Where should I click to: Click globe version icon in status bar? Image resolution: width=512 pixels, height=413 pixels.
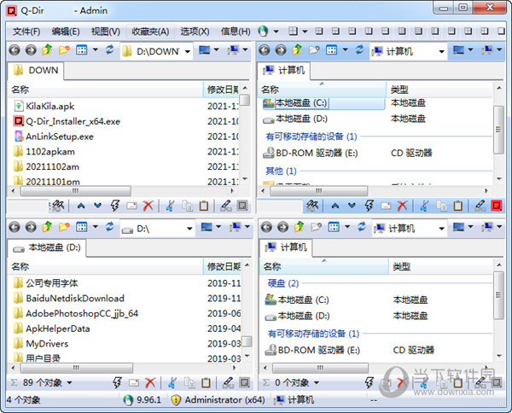coord(128,400)
